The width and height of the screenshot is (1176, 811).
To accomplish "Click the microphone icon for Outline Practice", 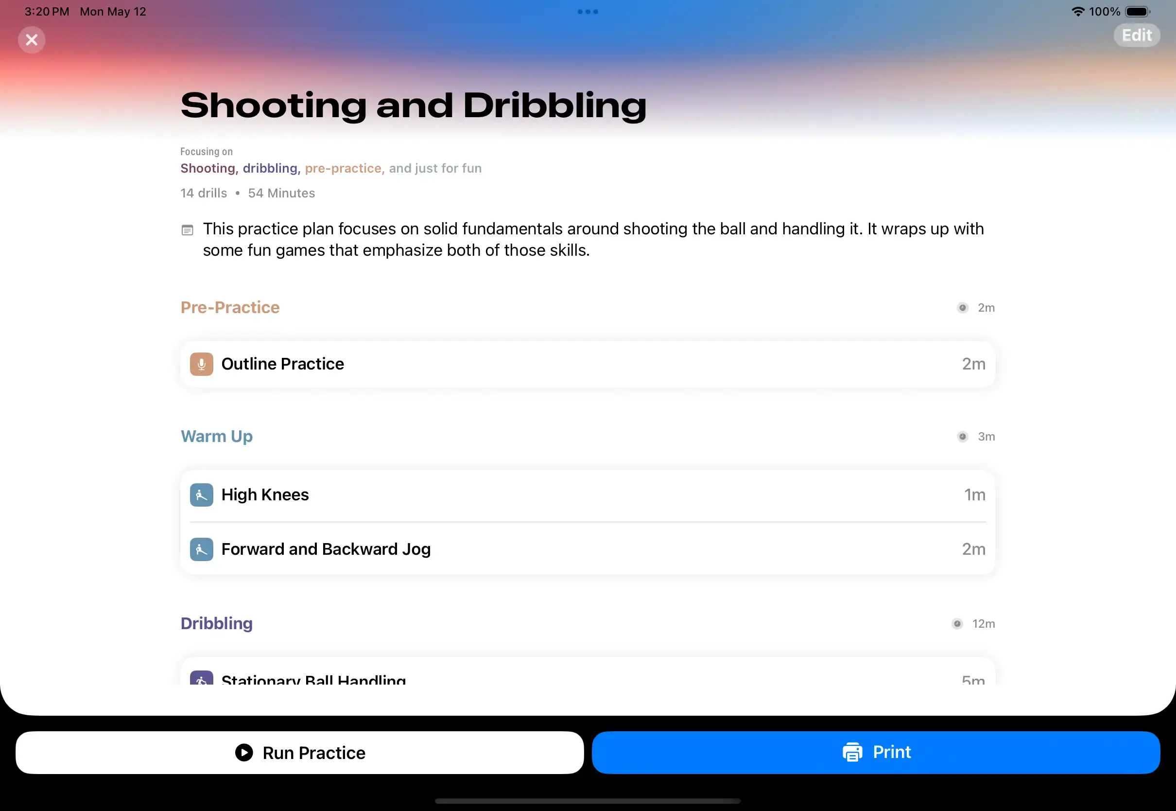I will pos(202,364).
